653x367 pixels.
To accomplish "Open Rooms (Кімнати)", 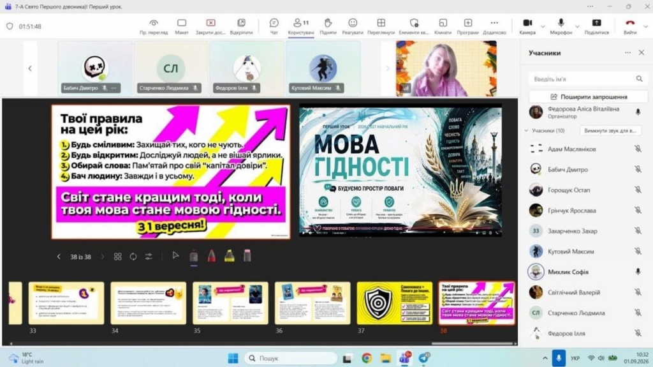I will click(443, 26).
